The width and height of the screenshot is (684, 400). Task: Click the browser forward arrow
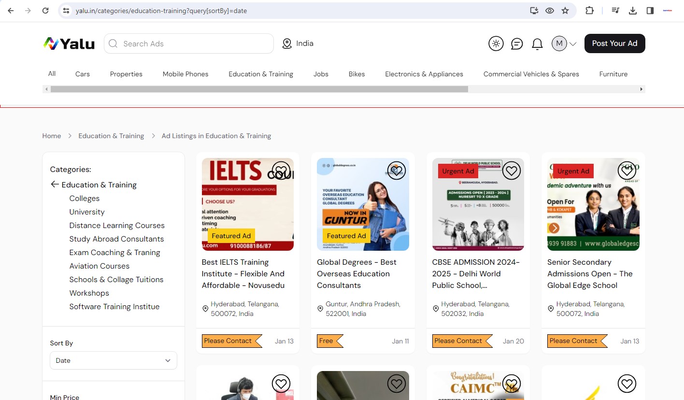tap(28, 10)
